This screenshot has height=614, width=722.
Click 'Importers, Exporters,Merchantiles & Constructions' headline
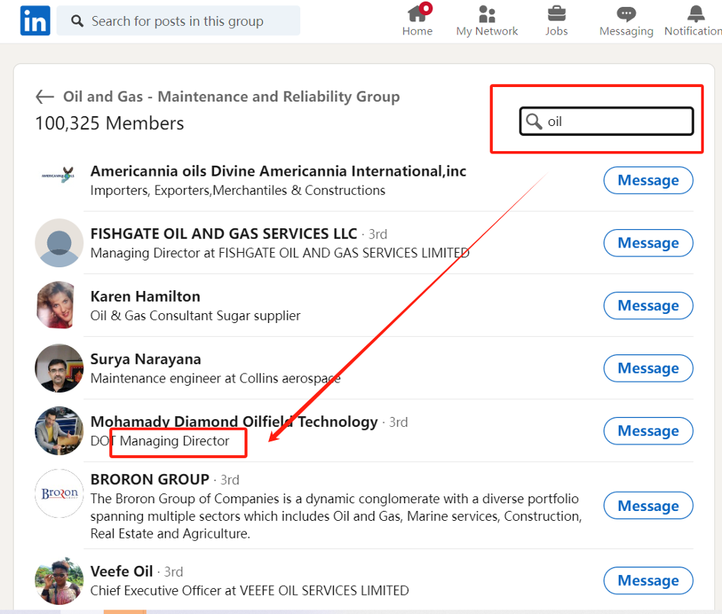238,190
